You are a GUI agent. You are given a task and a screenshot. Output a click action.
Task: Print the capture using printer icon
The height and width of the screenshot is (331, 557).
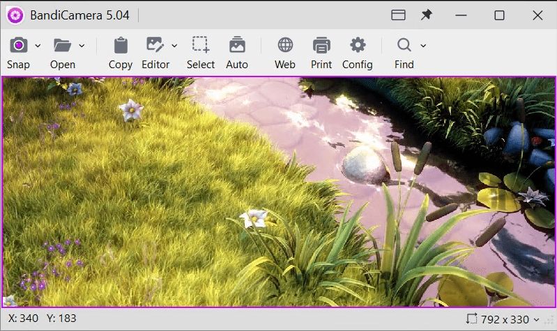pos(321,46)
